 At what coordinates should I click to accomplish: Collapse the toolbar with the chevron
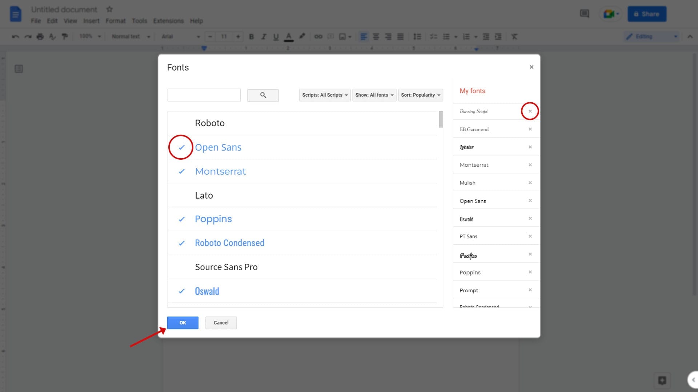[690, 37]
